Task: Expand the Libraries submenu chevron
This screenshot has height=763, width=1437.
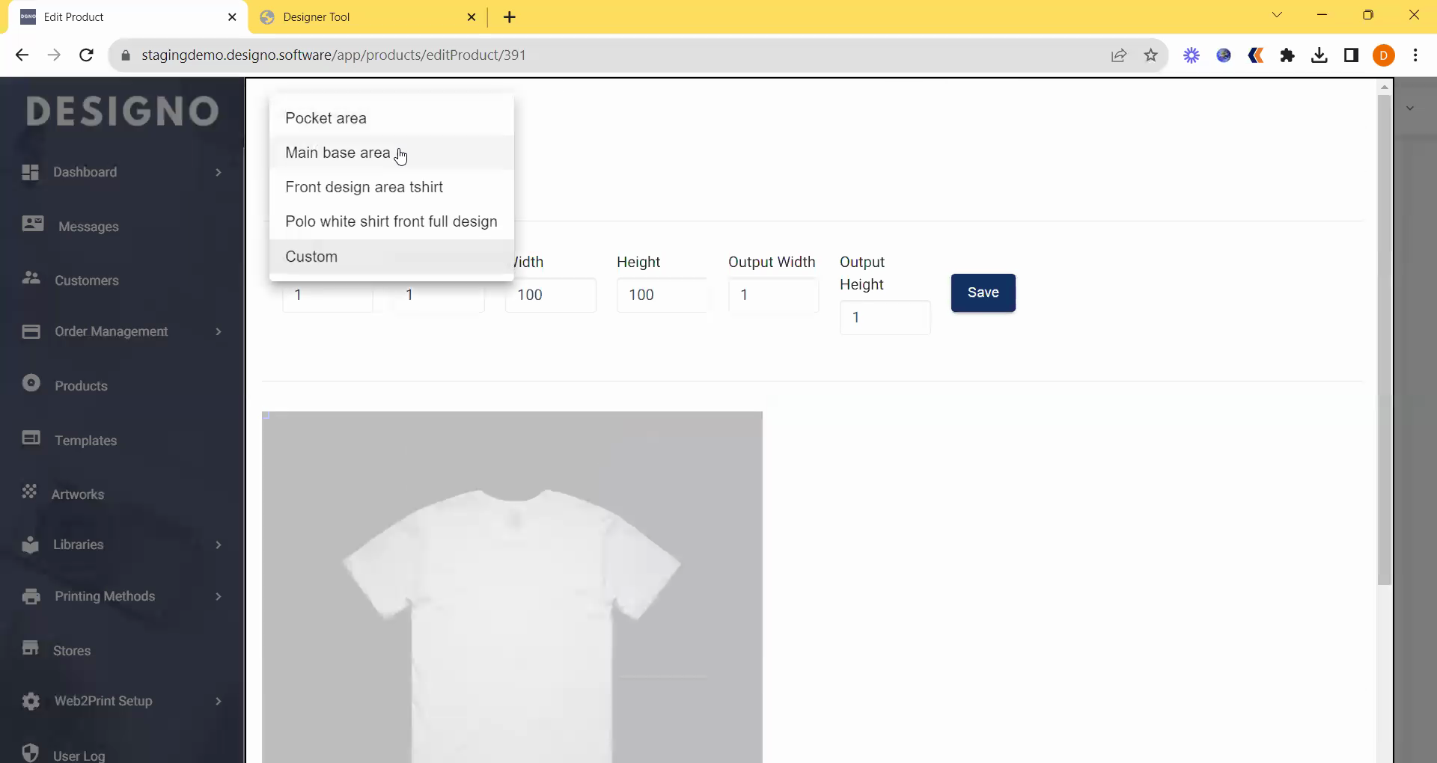Action: [x=219, y=545]
